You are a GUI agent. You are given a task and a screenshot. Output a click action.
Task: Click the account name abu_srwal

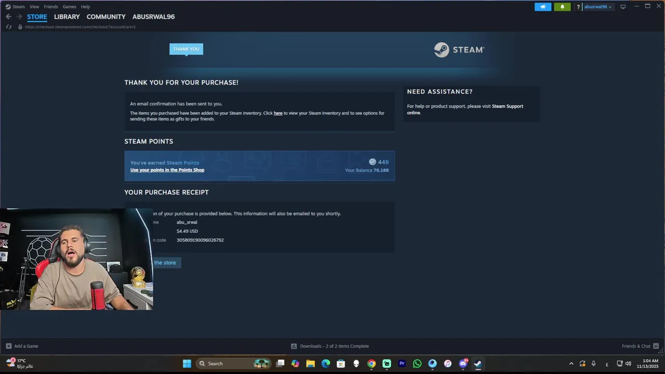pos(187,222)
